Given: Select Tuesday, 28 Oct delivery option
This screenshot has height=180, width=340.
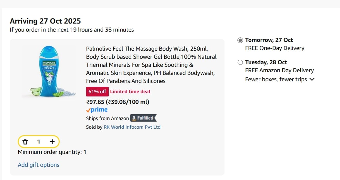Looking at the screenshot, I should click(x=240, y=63).
